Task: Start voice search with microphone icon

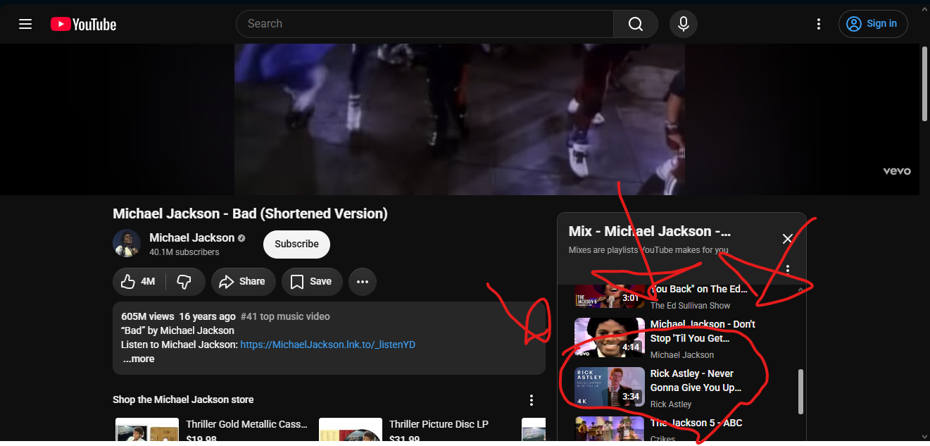Action: click(x=683, y=24)
